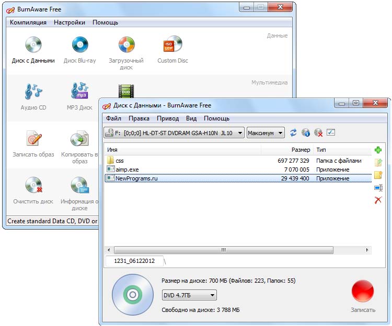Open MP3 Диск compilation icon
This screenshot has width=392, height=326.
[79, 97]
